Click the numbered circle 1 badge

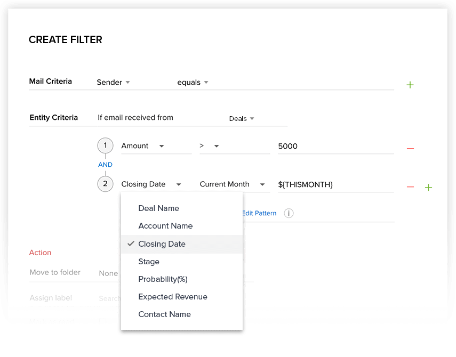[105, 145]
